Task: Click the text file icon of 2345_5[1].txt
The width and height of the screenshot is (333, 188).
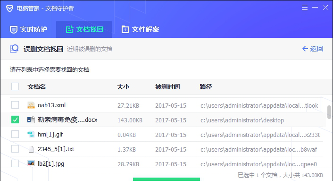Action: pos(31,149)
